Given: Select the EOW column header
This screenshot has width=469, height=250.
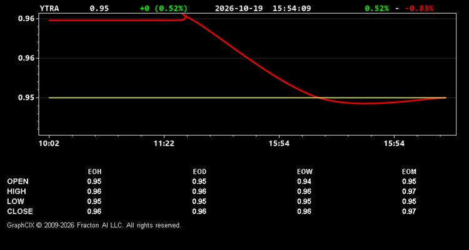Looking at the screenshot, I should [x=305, y=172].
